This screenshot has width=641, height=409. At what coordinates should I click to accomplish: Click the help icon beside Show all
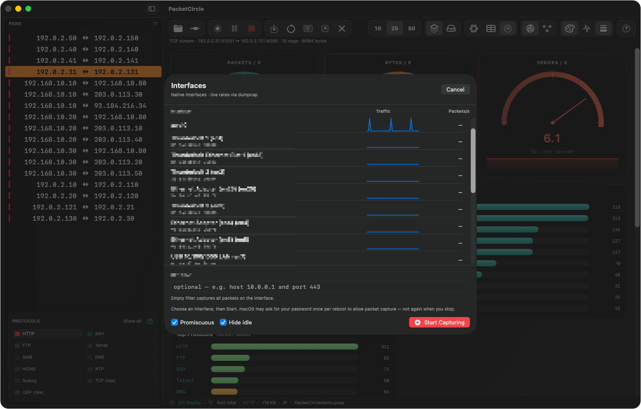point(150,321)
